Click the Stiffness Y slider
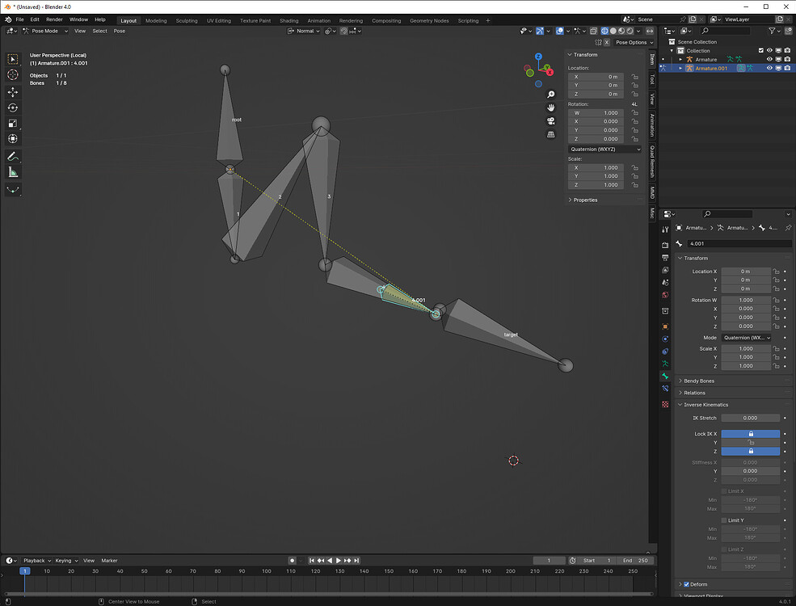Screen dimensions: 796x606 click(750, 471)
